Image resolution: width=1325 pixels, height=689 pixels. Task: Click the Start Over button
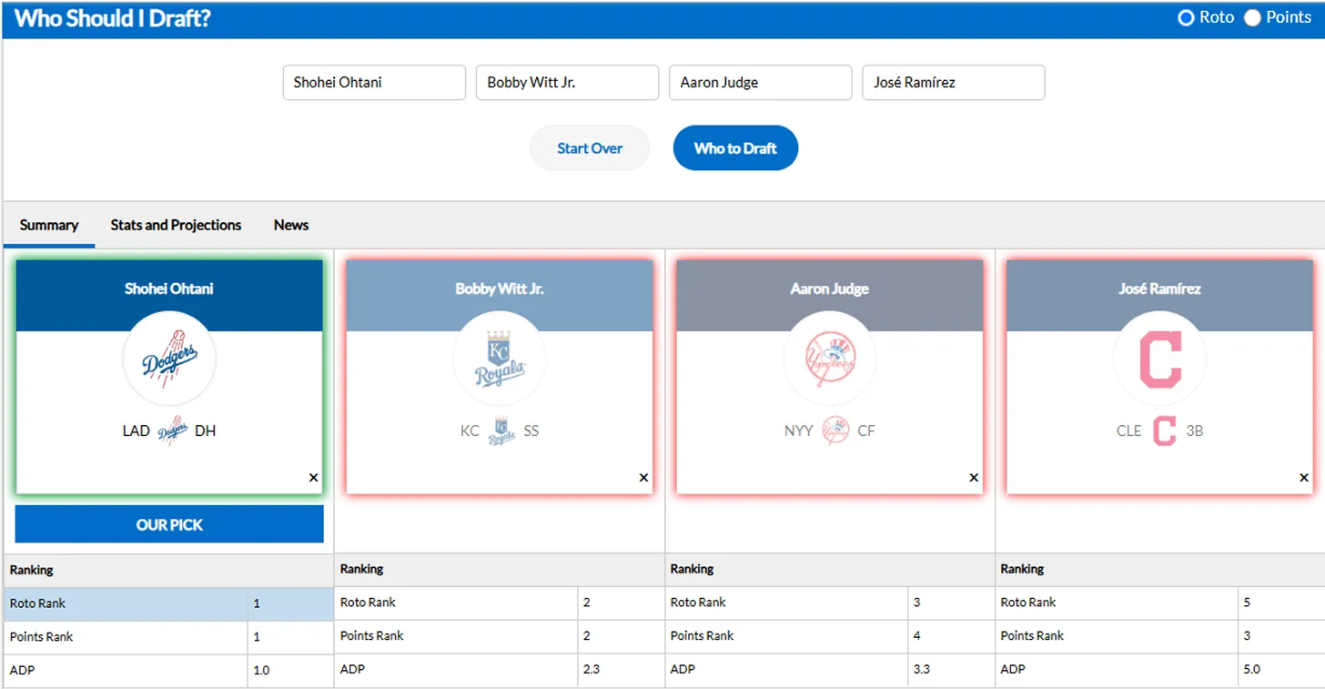590,148
